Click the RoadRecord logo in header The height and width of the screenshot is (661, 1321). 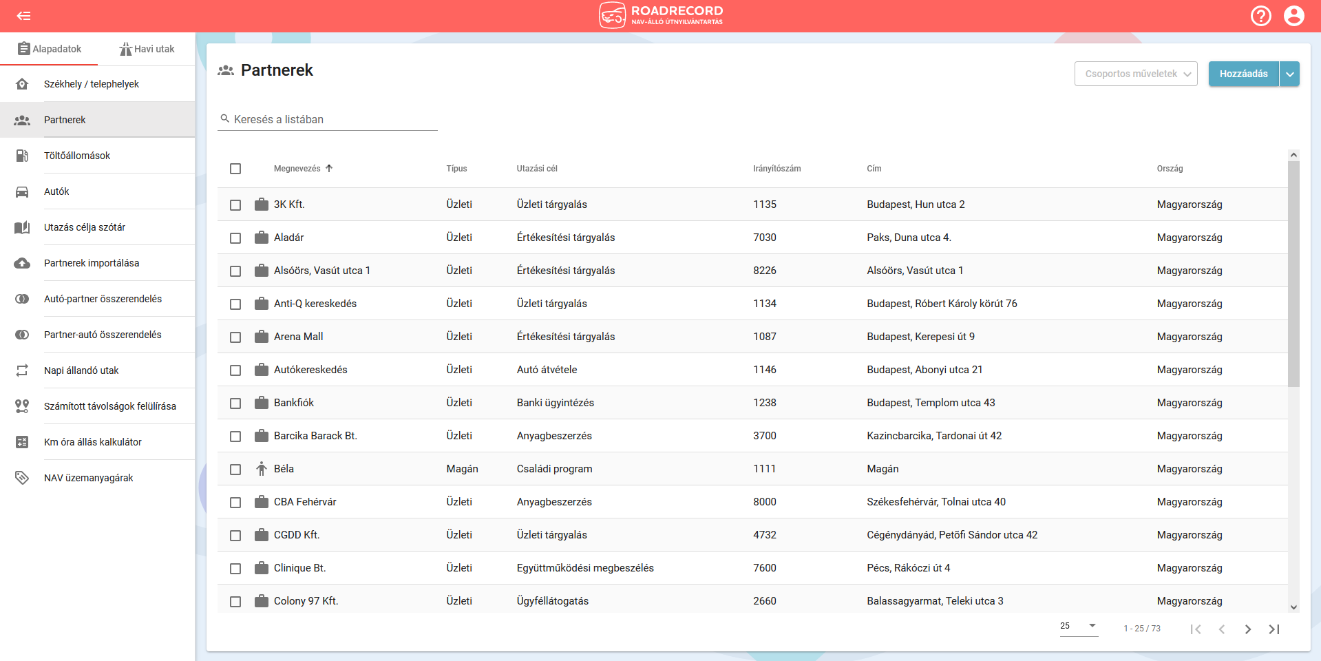(661, 15)
